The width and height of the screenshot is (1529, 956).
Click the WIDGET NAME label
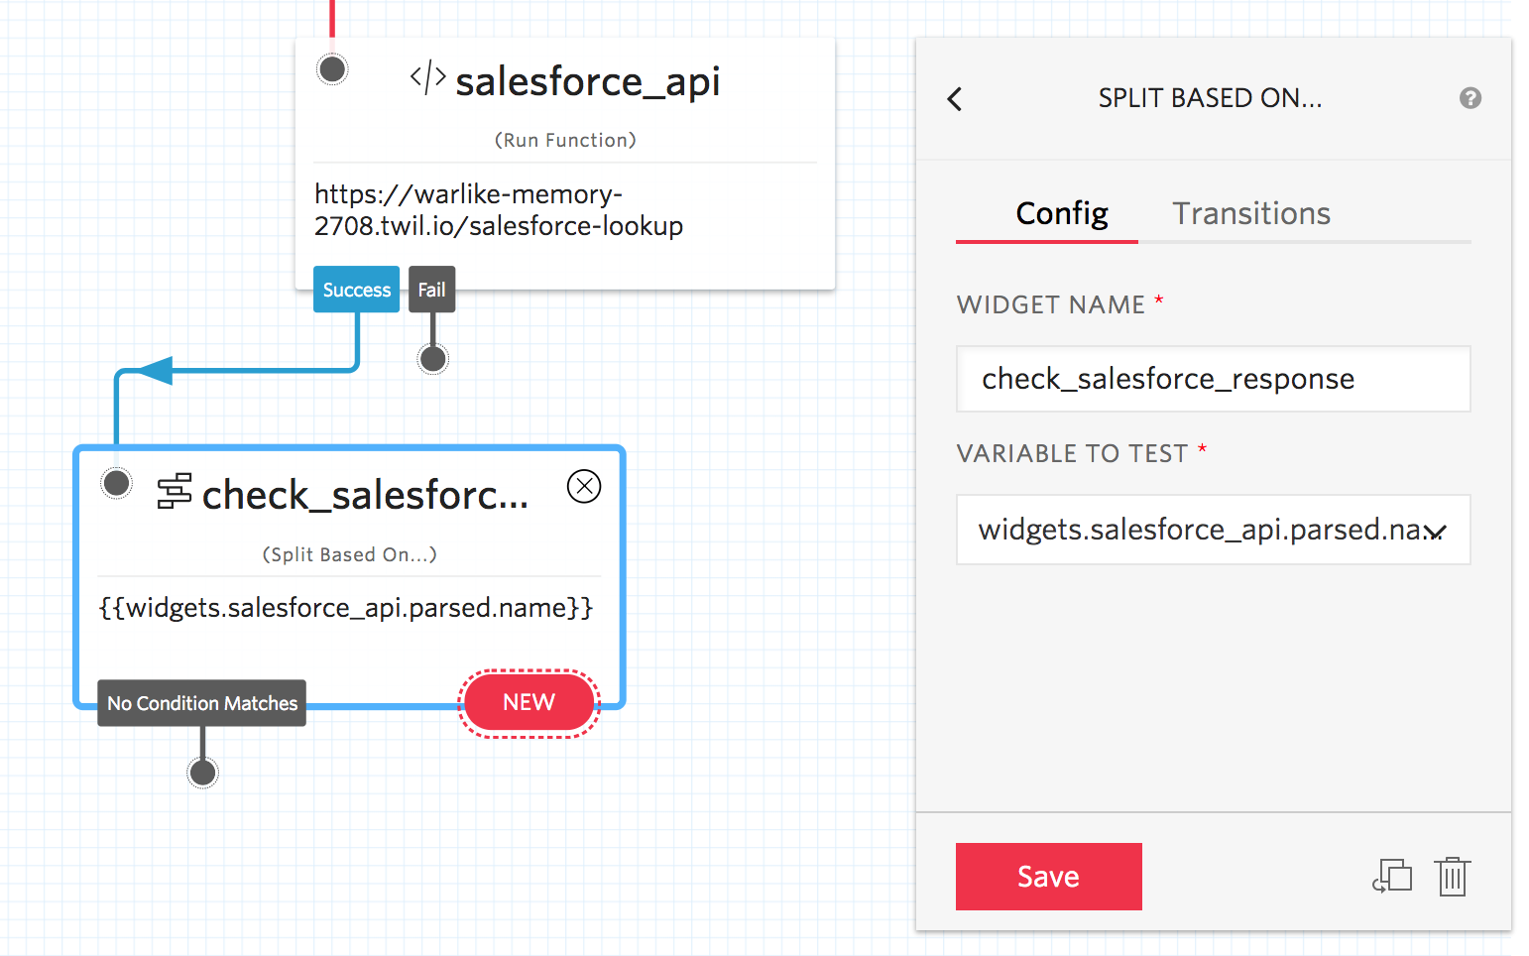(x=1050, y=304)
